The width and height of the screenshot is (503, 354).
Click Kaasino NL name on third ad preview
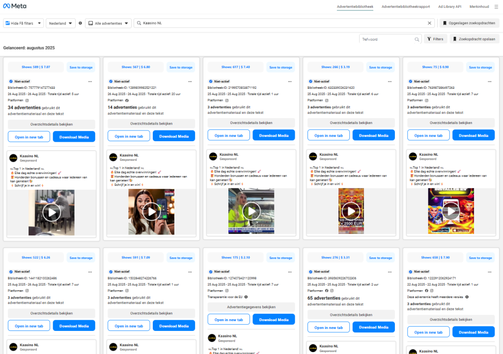[x=229, y=154]
